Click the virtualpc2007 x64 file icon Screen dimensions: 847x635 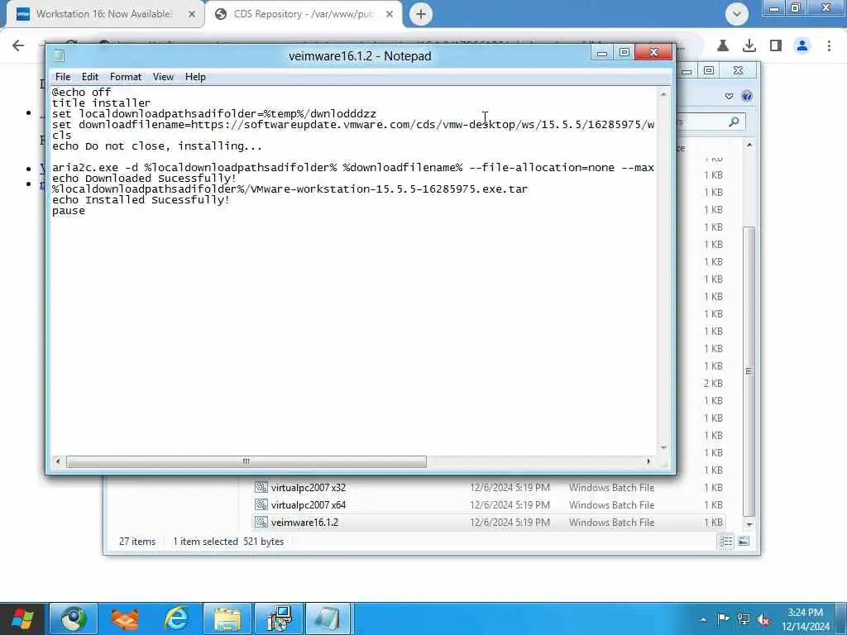(x=261, y=505)
